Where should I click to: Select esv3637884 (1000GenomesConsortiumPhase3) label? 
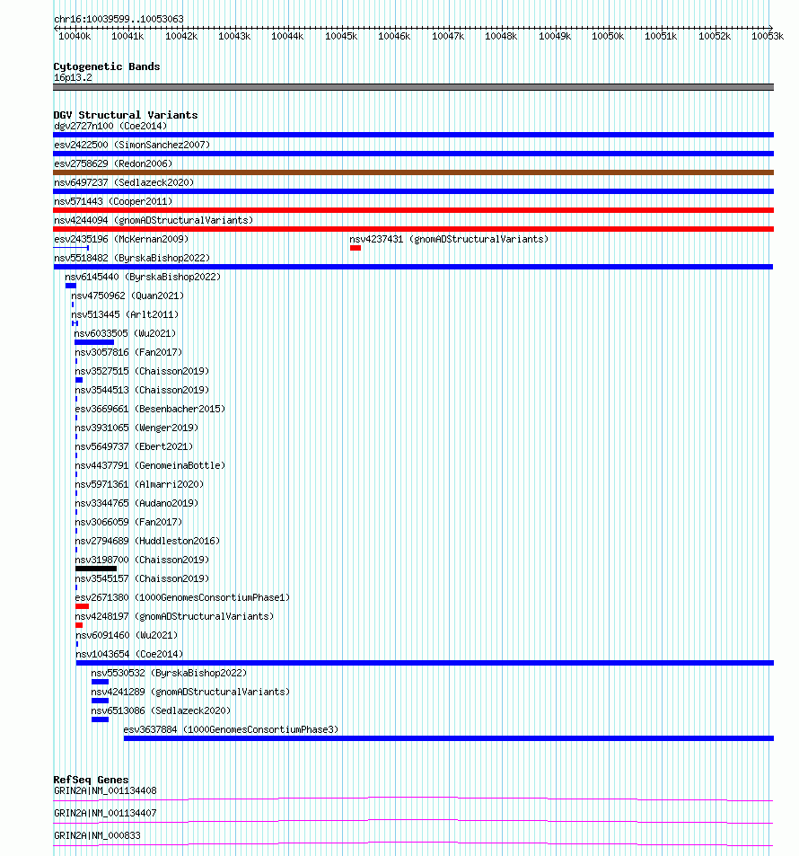click(x=231, y=729)
